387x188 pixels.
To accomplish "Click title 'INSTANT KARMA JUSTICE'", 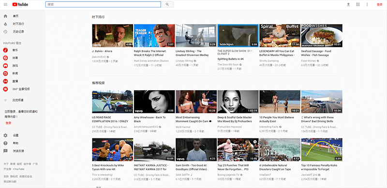I will click(151, 167).
